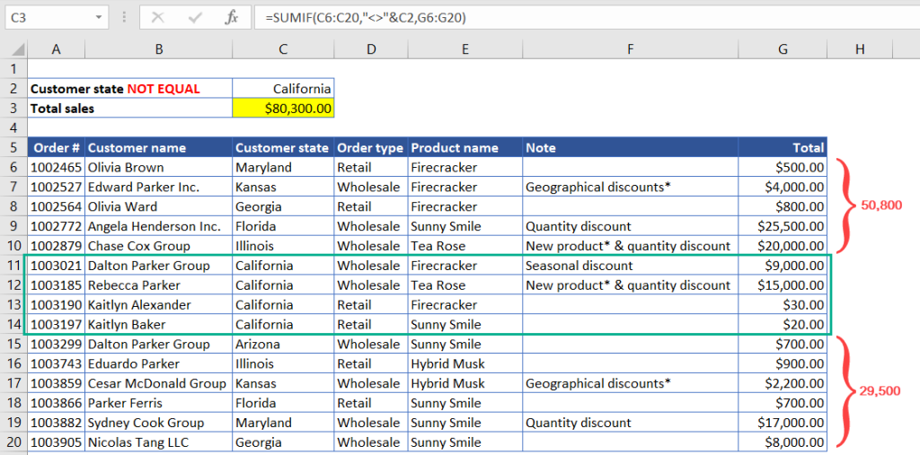The image size is (920, 455).
Task: Click 'Kaitlyn Alexander' customer name cell
Action: tap(158, 304)
